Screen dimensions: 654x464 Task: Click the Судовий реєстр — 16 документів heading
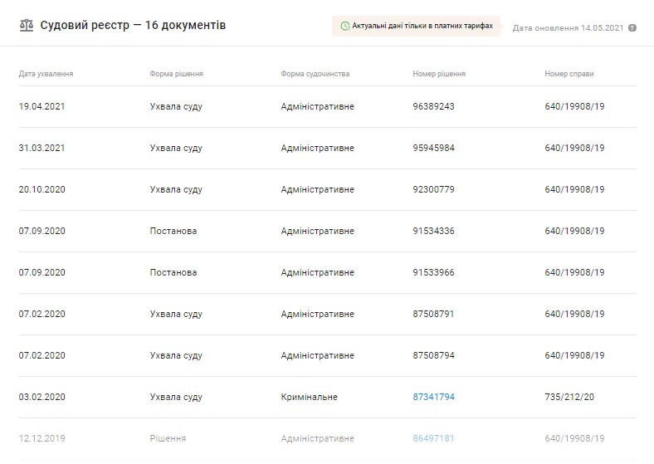(133, 26)
